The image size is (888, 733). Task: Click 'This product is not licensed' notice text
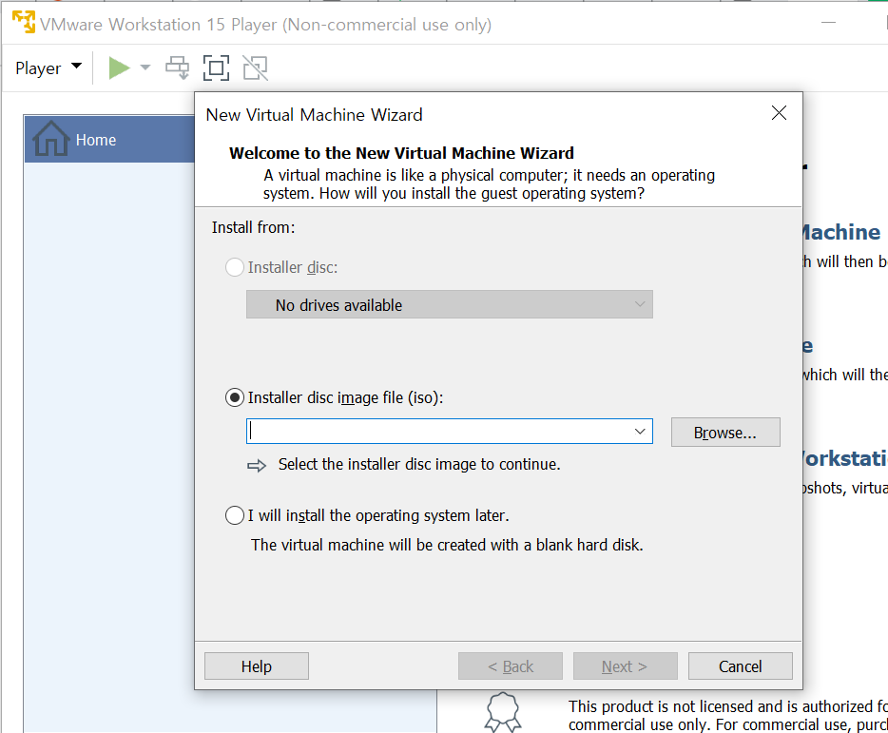coord(727,716)
